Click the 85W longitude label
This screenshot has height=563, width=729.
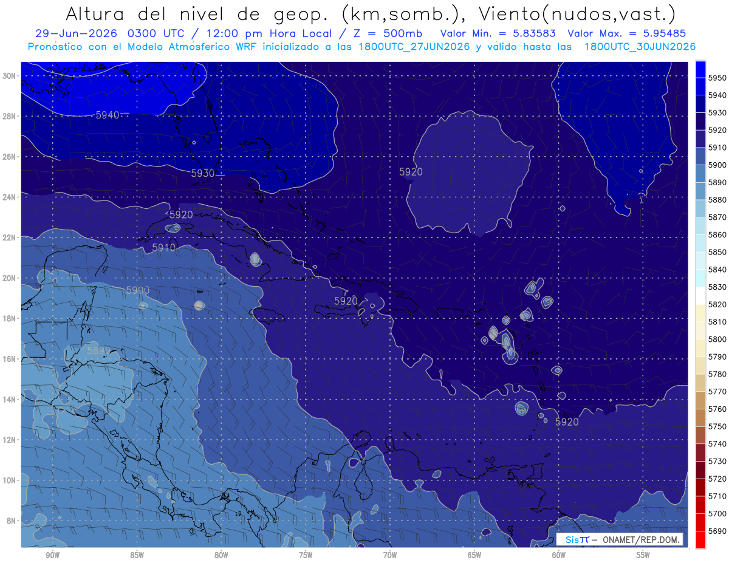pos(137,555)
